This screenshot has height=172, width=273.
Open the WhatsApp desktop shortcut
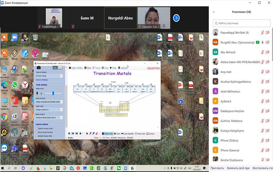(x=15, y=86)
